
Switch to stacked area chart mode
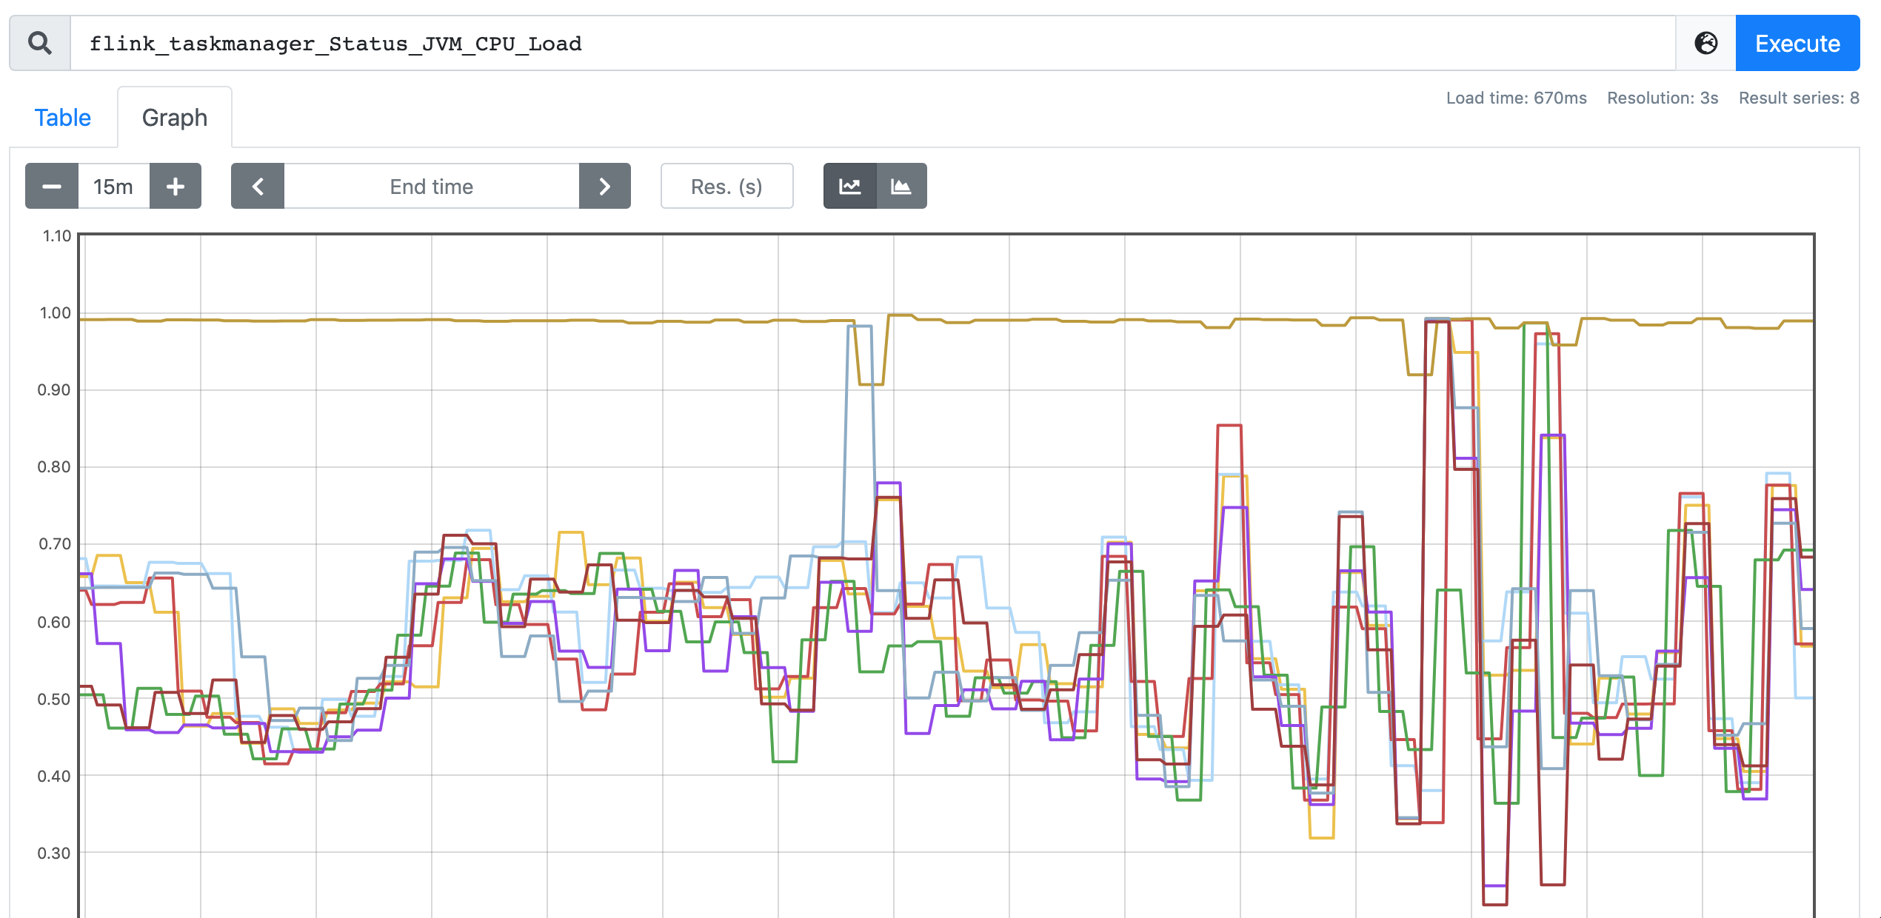tap(901, 187)
